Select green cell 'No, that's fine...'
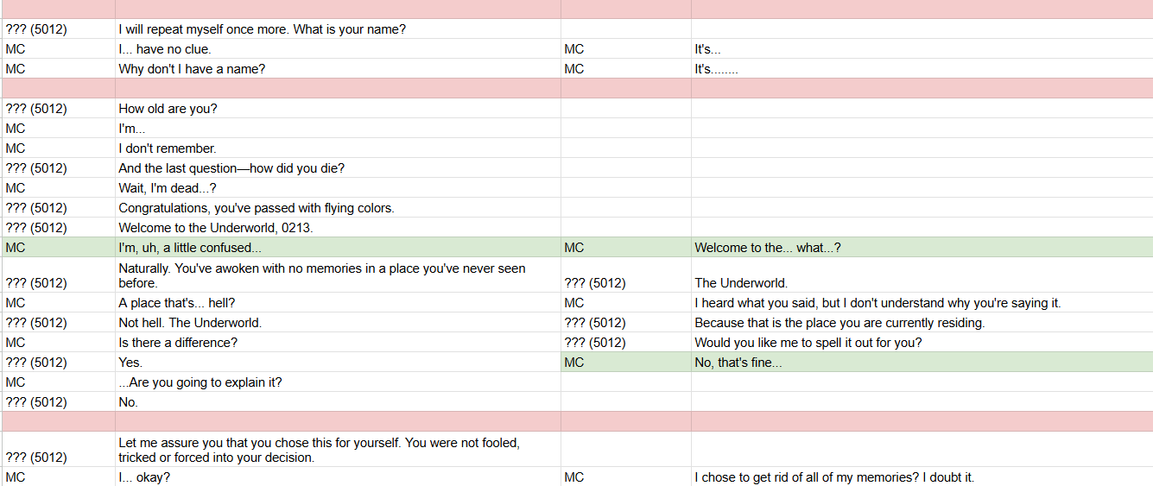 click(x=922, y=363)
